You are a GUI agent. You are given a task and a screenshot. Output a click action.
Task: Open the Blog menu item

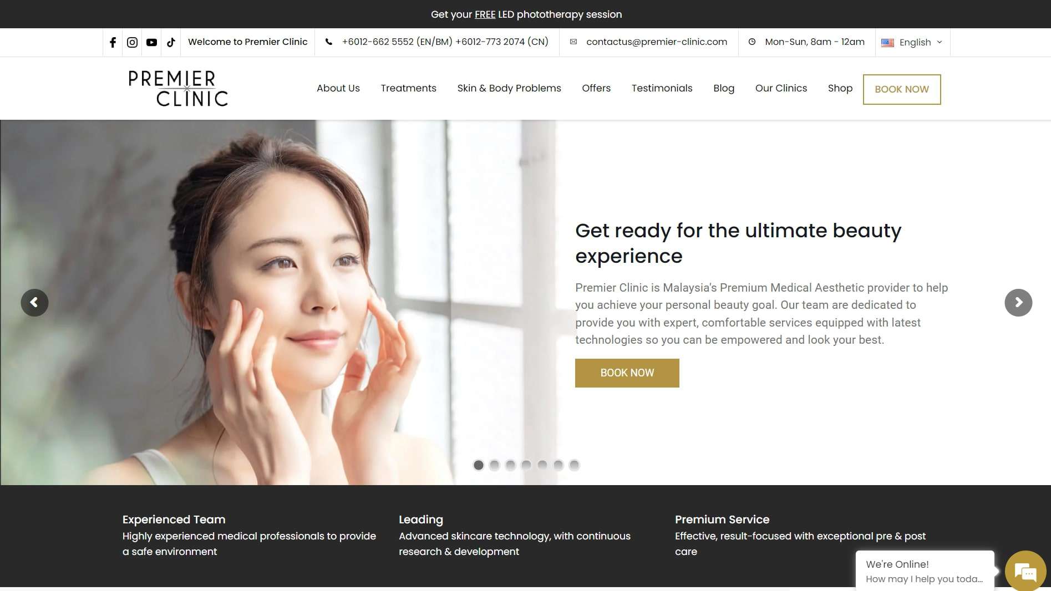(724, 88)
